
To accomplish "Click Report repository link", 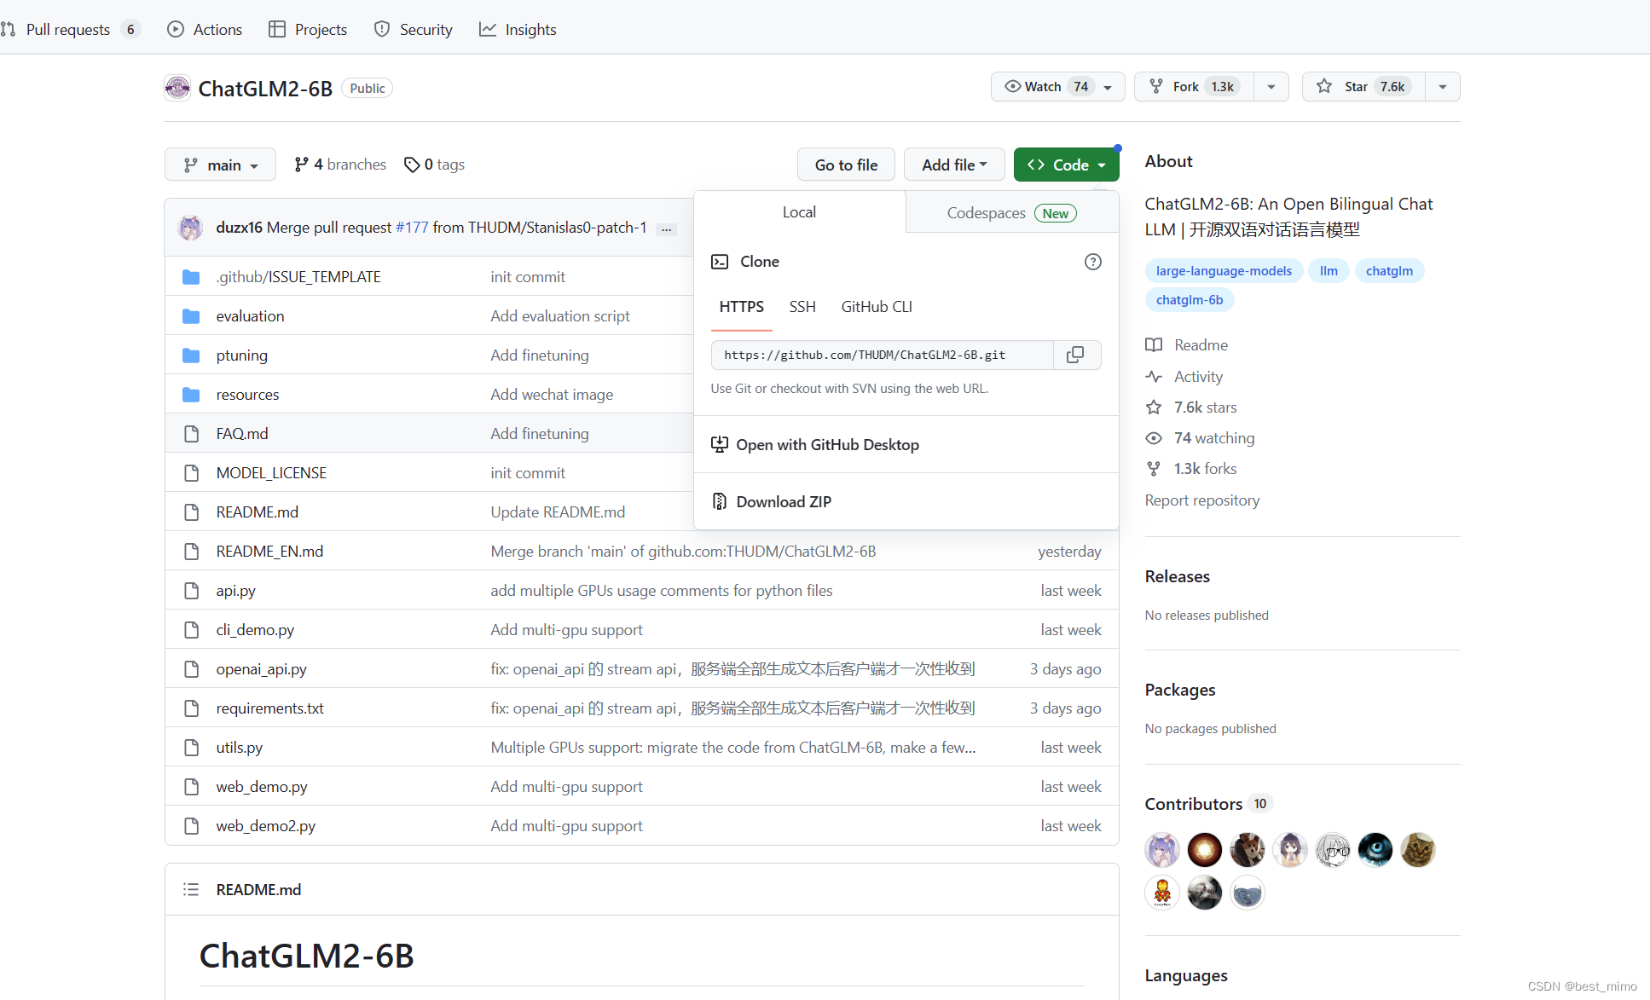I will click(1201, 500).
